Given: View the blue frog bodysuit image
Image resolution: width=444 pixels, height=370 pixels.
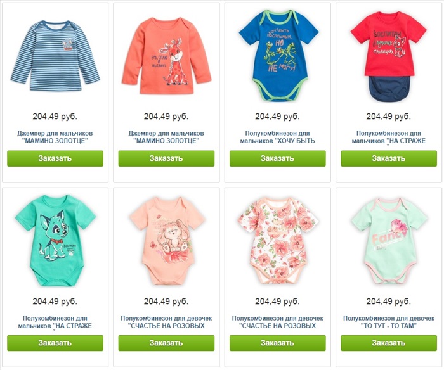Looking at the screenshot, I should (x=278, y=56).
